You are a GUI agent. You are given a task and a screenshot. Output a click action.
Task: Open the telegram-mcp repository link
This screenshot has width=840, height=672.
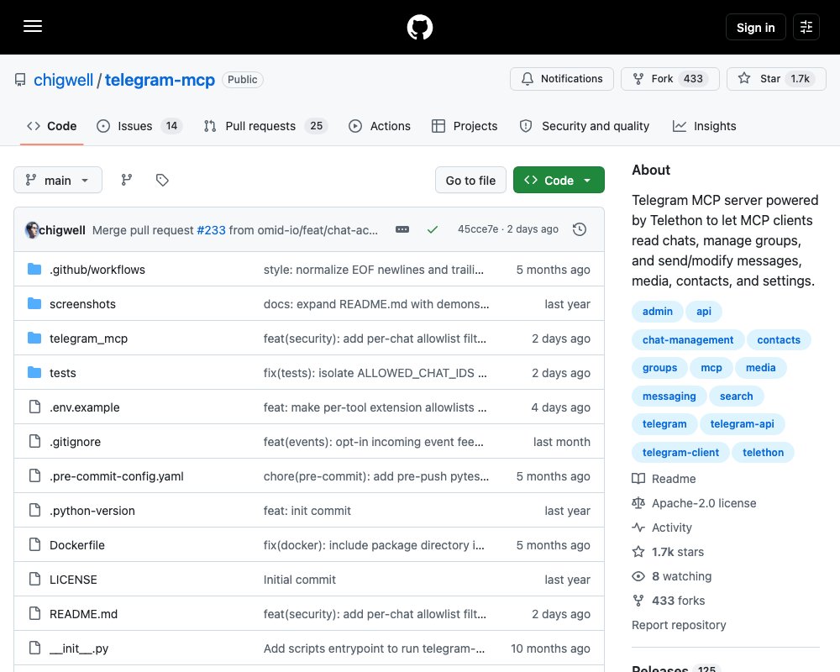pyautogui.click(x=160, y=80)
